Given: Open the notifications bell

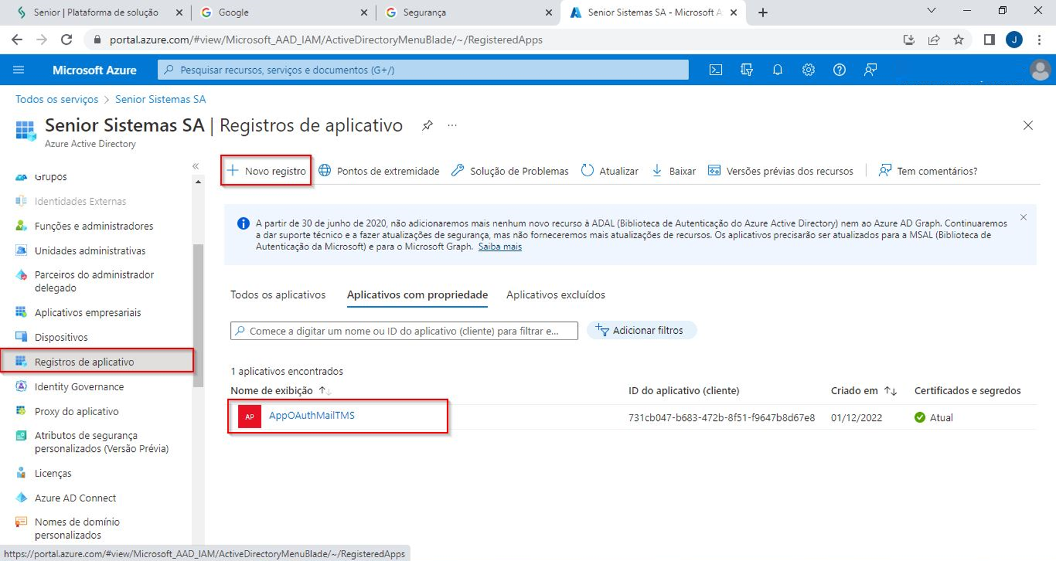Looking at the screenshot, I should tap(777, 70).
